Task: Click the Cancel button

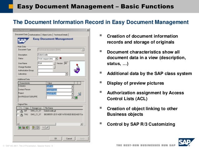Action: [69, 139]
